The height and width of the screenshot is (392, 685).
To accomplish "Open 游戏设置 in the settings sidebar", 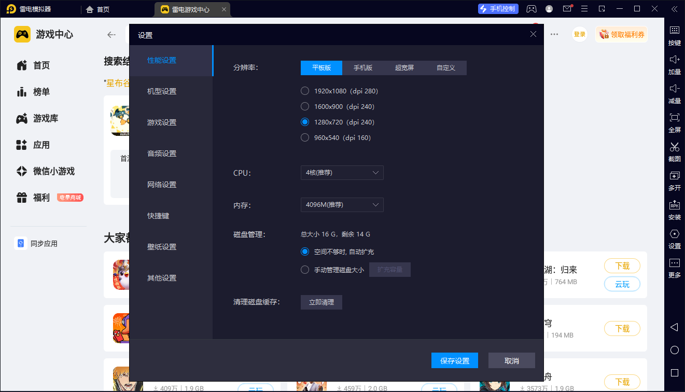I will pos(171,122).
